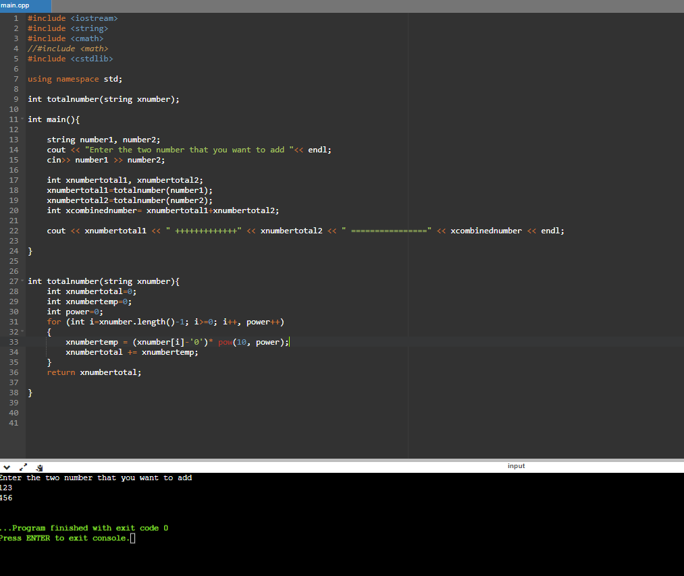Click the "Enter the two number" string literal in code

pyautogui.click(x=189, y=150)
